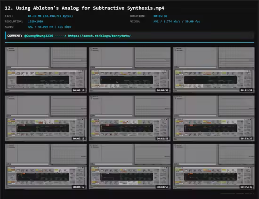Select the duration value '00:05:56'
The image size is (259, 199).
[160, 16]
